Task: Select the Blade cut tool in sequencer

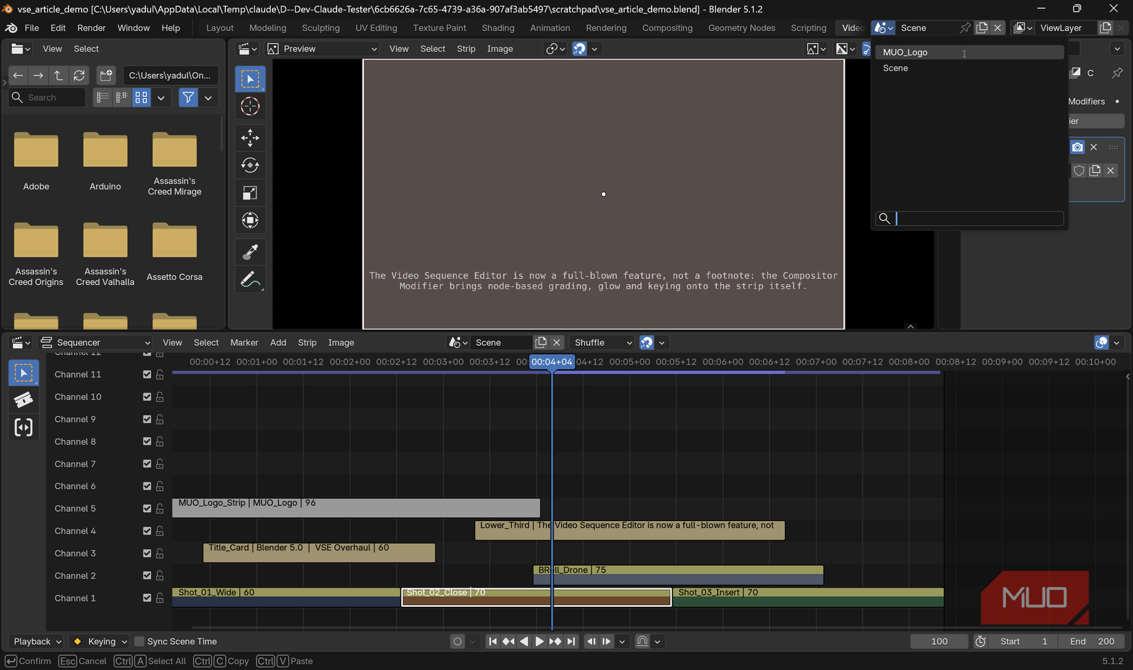Action: click(23, 400)
